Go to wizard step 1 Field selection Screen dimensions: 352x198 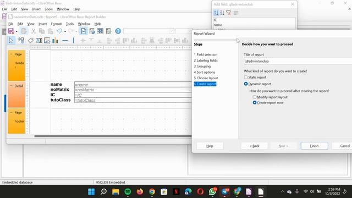tap(206, 54)
